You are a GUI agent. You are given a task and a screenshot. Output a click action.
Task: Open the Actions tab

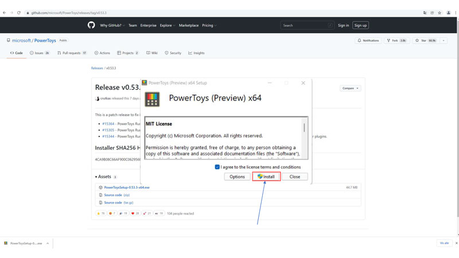point(102,53)
